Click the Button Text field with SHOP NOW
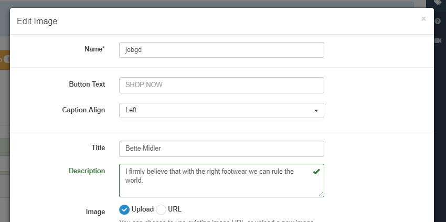This screenshot has width=446, height=222. point(221,85)
